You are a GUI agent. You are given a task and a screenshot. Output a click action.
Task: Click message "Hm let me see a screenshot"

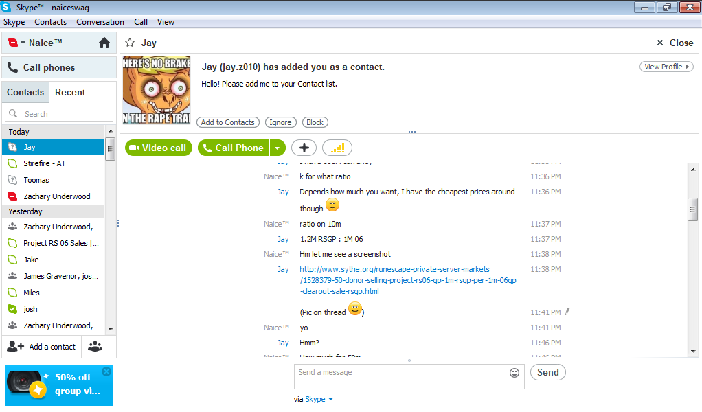(x=346, y=254)
